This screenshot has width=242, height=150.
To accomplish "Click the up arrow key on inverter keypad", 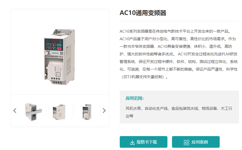I will pyautogui.click(x=54, y=45).
